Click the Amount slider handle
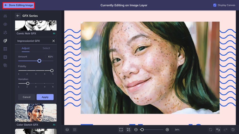Image resolution: width=239 pixels, height=134 pixels. point(39,61)
